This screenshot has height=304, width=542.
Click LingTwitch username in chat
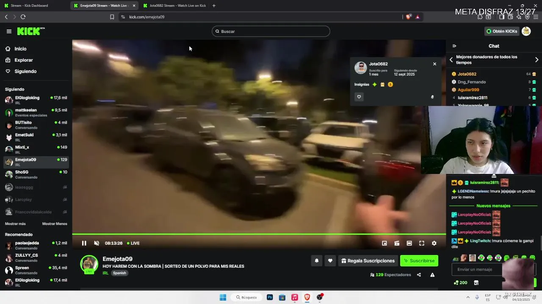tap(480, 241)
